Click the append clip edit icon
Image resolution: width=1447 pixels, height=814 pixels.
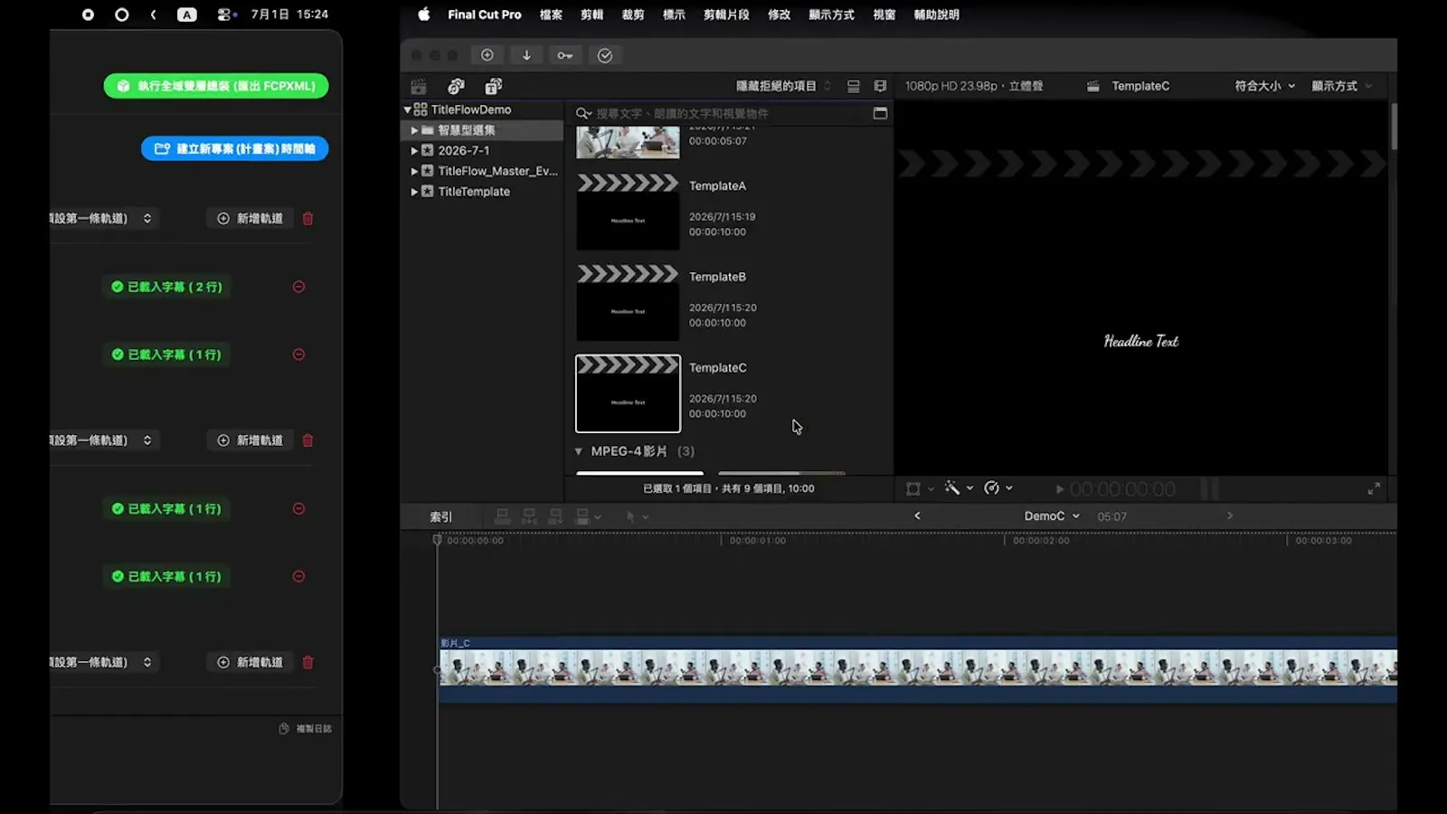556,516
